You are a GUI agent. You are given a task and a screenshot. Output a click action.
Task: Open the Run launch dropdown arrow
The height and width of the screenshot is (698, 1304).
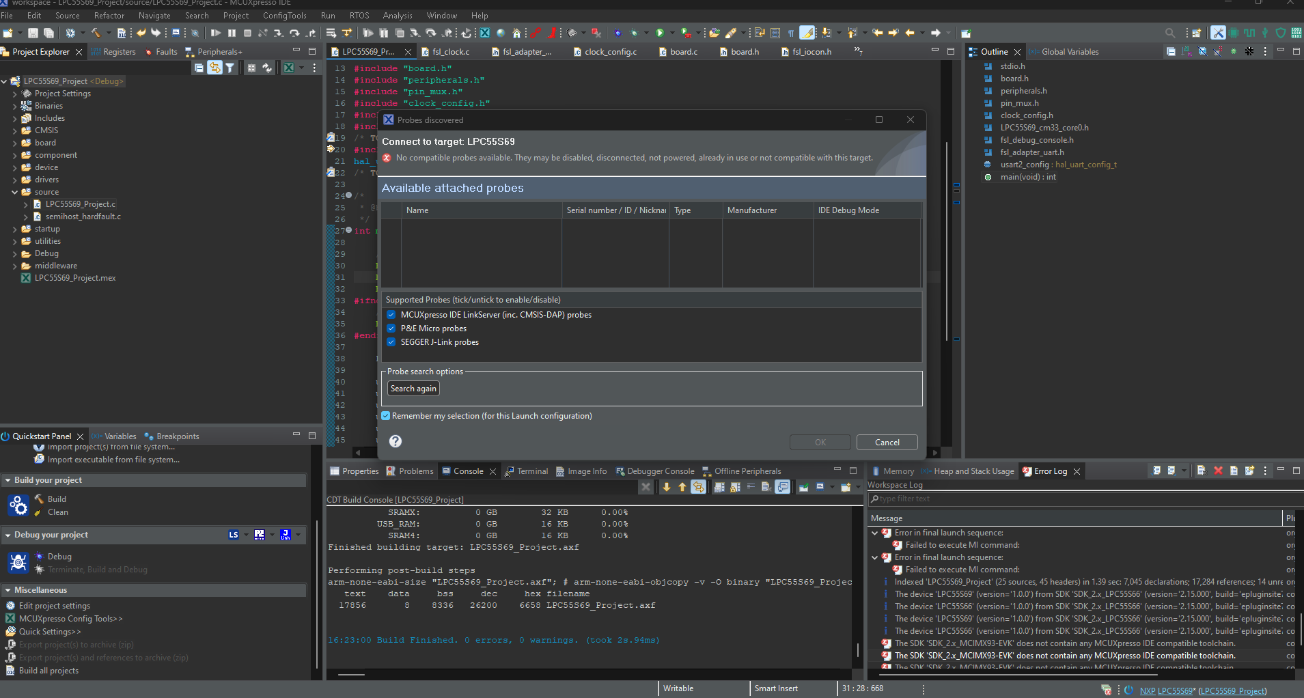point(672,33)
